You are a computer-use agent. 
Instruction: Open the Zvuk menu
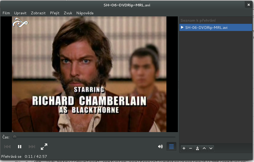(68, 13)
